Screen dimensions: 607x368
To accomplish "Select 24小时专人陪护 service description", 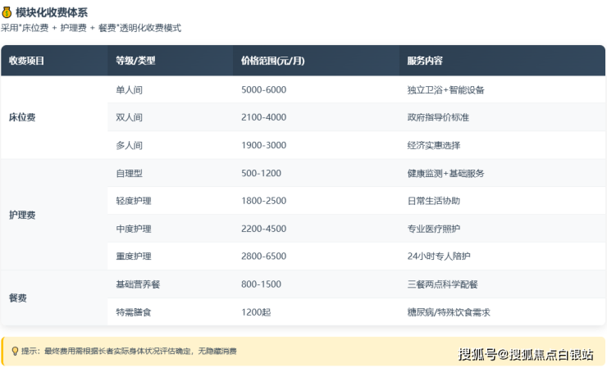I will tap(439, 257).
